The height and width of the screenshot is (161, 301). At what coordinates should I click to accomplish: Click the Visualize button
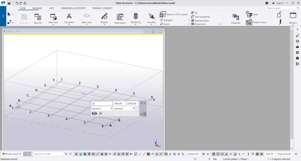pyautogui.click(x=151, y=19)
